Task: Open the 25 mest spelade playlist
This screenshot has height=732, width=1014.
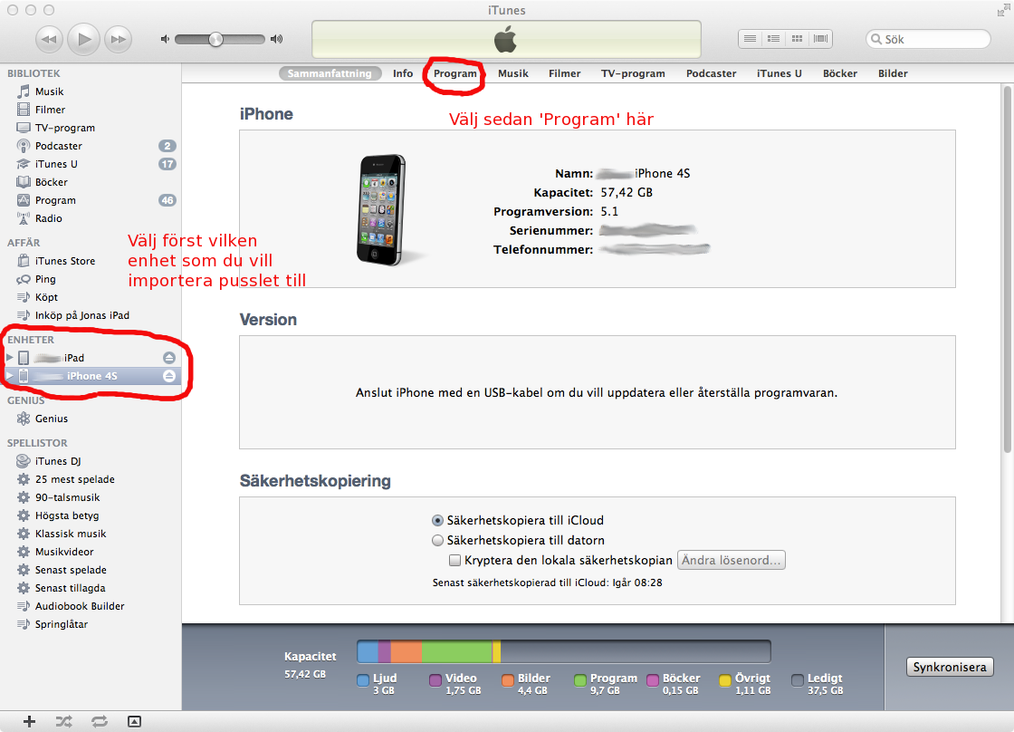Action: [x=91, y=479]
